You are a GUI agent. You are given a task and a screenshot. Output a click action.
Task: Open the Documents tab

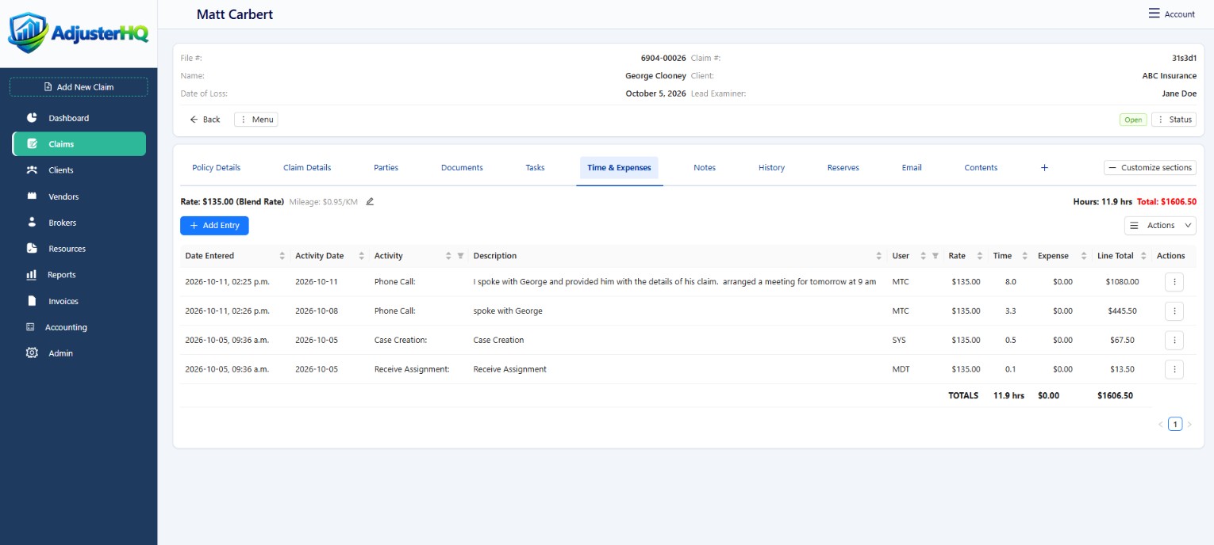point(462,168)
